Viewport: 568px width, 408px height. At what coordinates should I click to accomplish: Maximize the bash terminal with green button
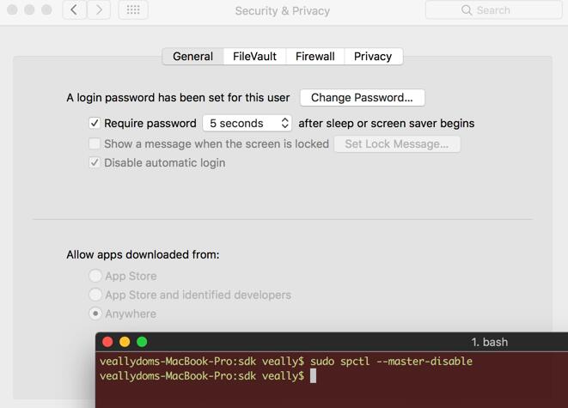click(142, 342)
